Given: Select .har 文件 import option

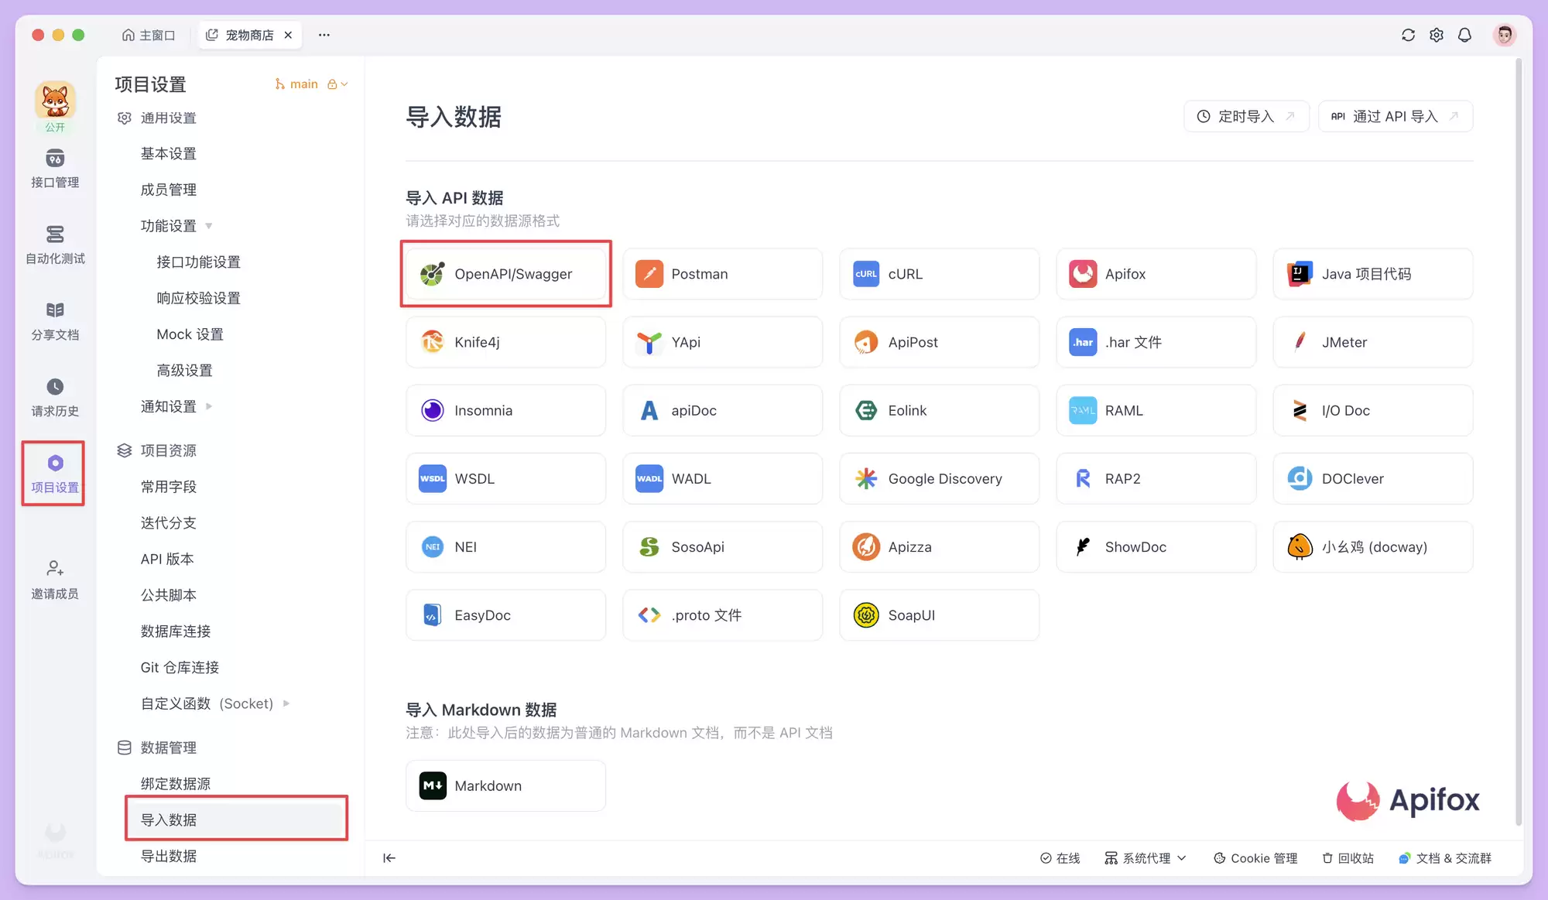Looking at the screenshot, I should click(x=1156, y=342).
